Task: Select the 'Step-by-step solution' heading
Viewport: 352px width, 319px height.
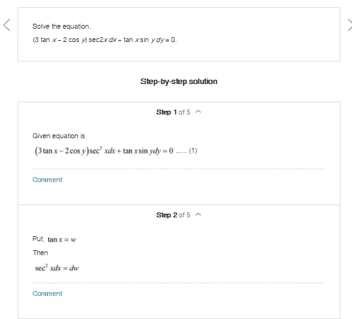Action: click(x=179, y=82)
